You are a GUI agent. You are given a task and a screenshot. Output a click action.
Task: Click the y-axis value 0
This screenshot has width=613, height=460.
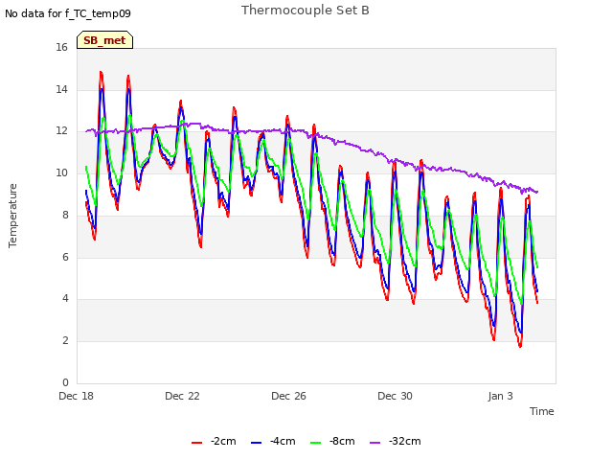click(65, 382)
